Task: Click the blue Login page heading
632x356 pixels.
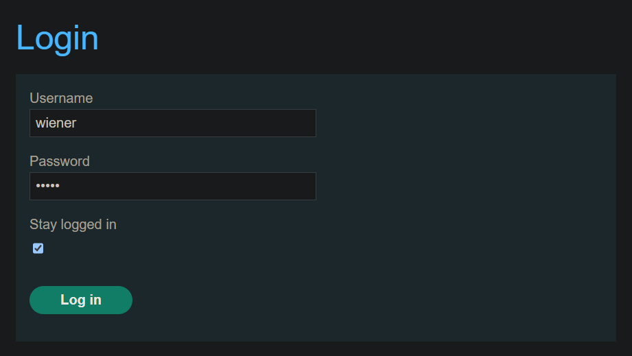Action: click(57, 38)
